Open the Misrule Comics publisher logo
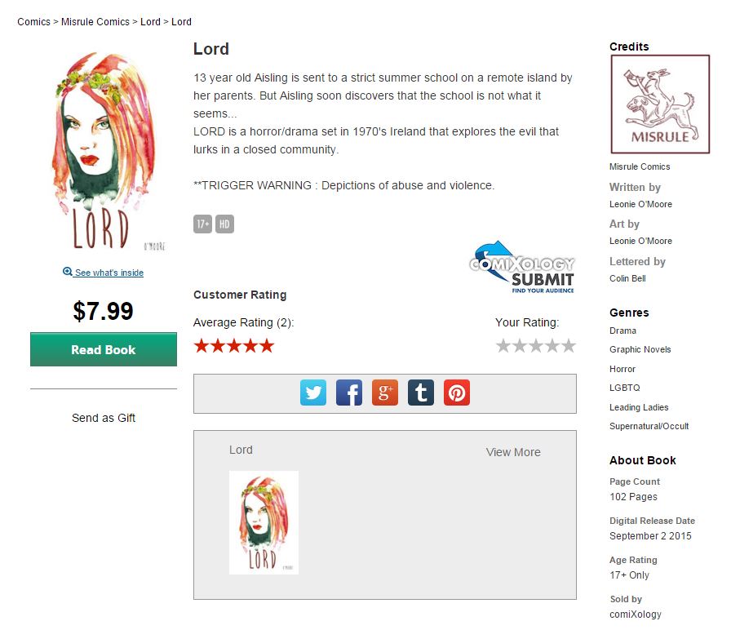731x630 pixels. tap(660, 104)
